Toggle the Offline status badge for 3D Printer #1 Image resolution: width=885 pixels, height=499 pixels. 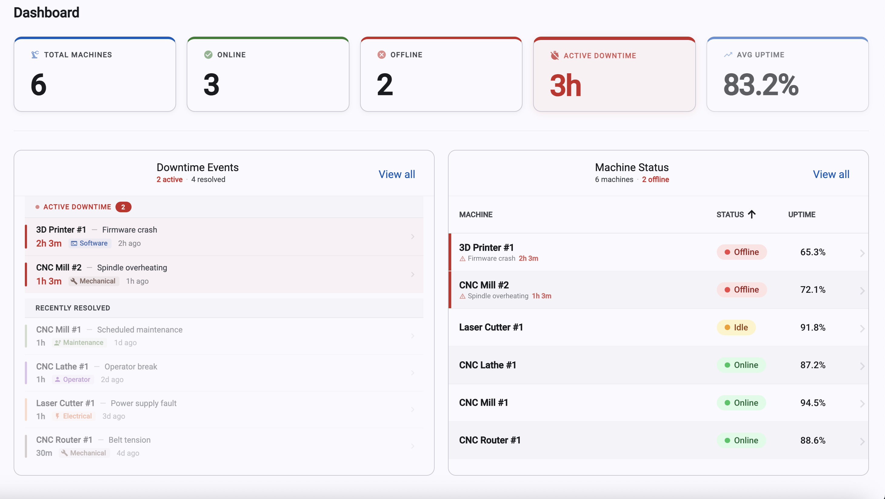click(x=742, y=252)
